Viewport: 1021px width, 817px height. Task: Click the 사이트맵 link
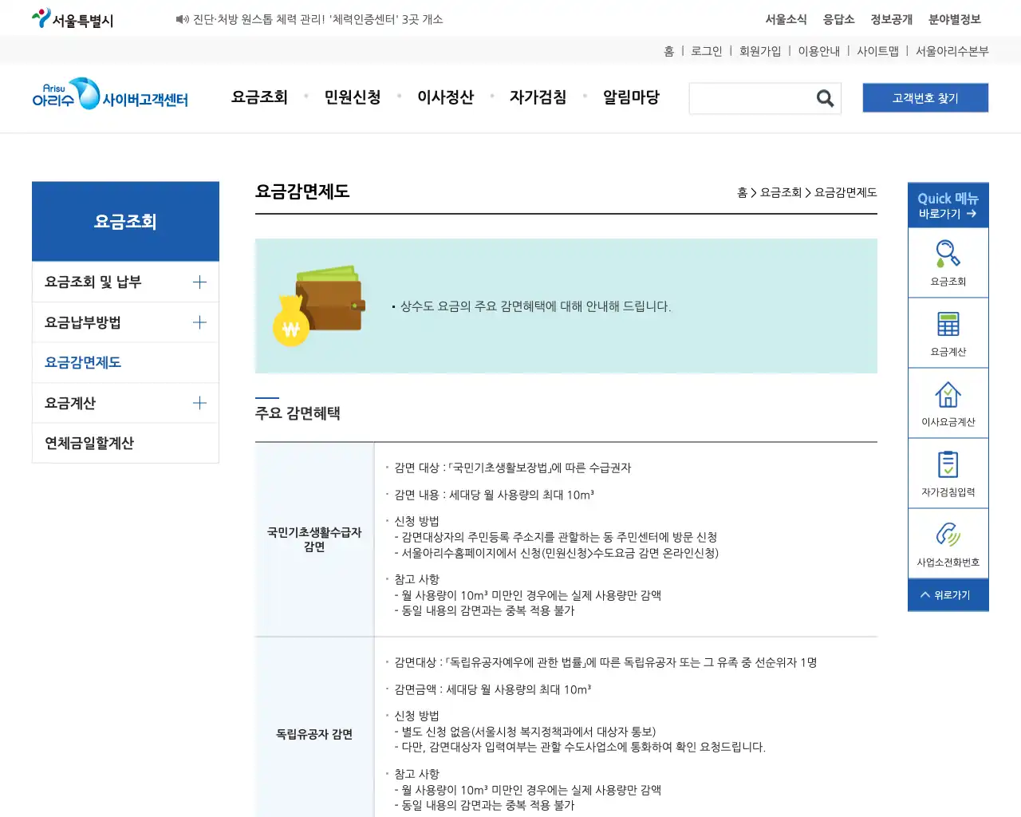(x=881, y=50)
